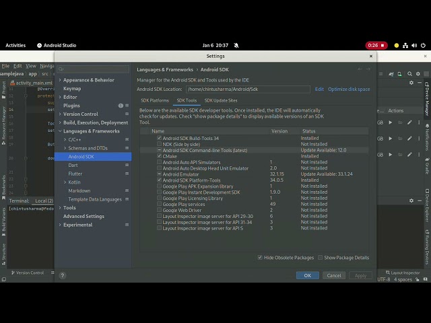The image size is (431, 323).
Task: Open the Build Variants tool window
Action: [x=3, y=222]
